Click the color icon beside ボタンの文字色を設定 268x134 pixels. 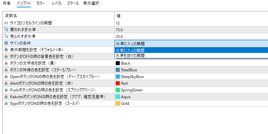pos(6,63)
